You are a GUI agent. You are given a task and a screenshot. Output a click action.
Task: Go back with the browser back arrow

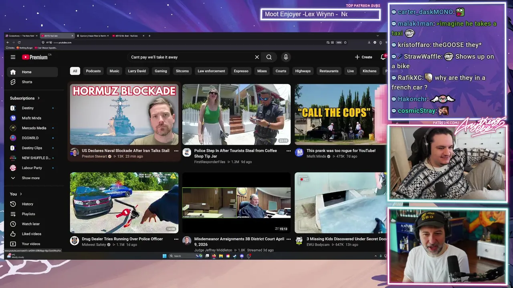(8, 42)
